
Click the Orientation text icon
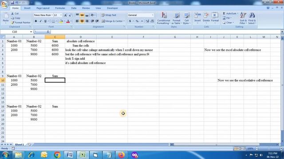(x=92, y=15)
